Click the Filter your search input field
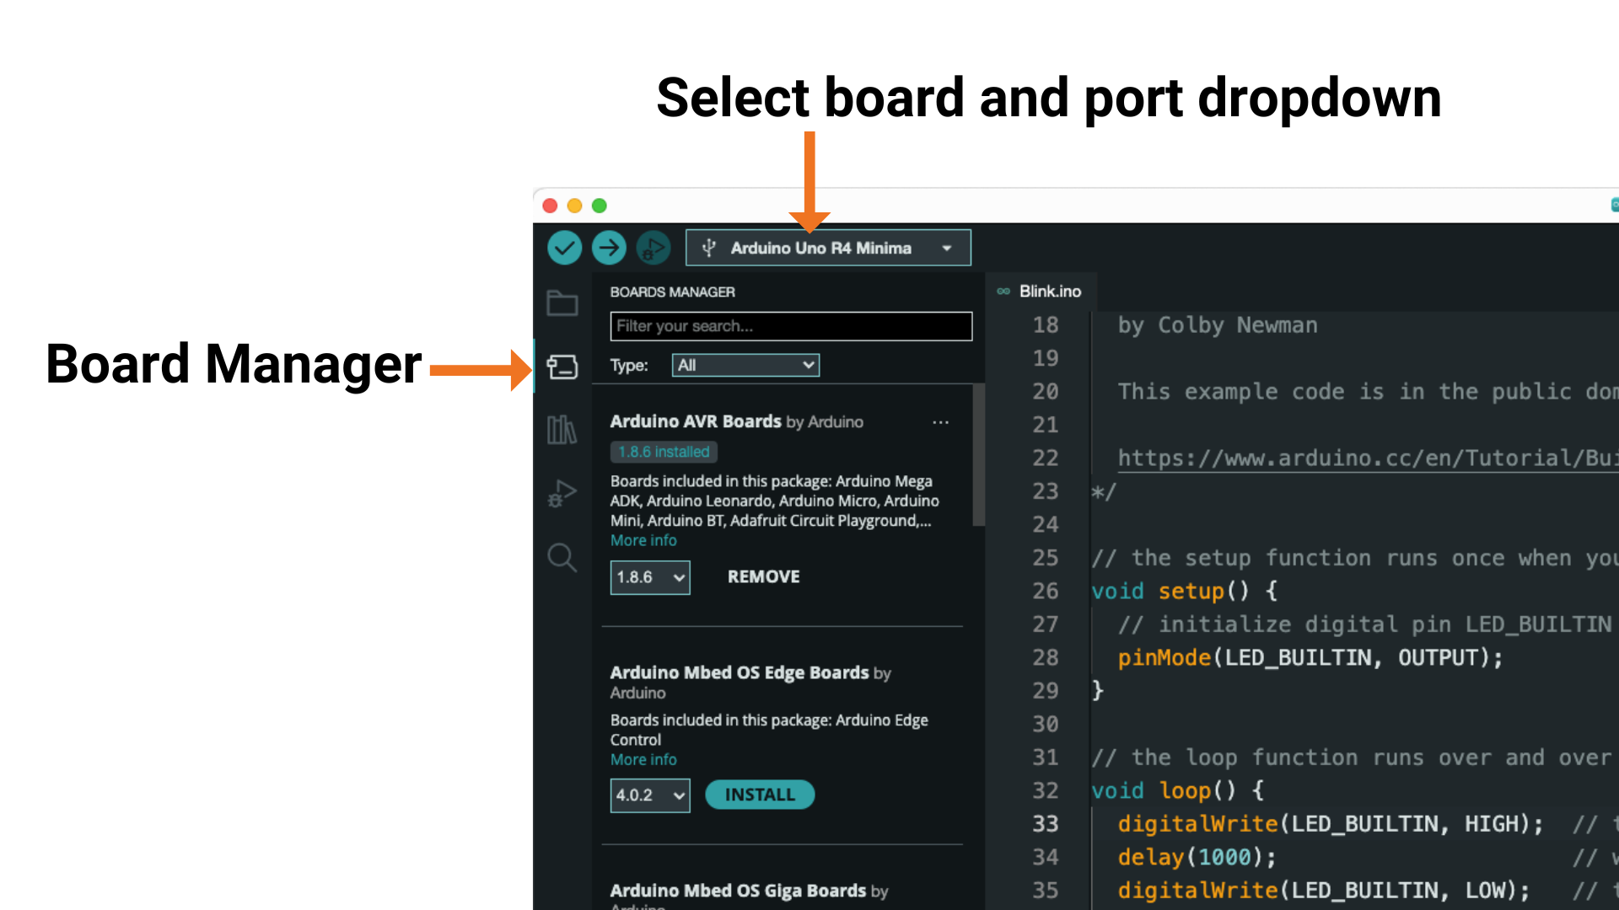1619x910 pixels. (790, 326)
